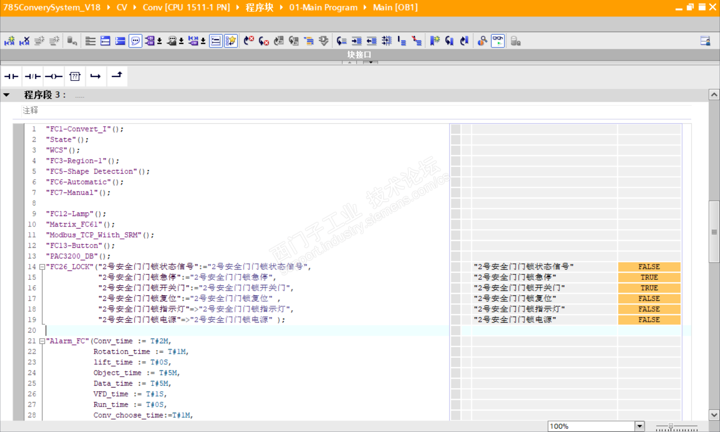Click TRUE value for 2号安全门门锁急停

(x=649, y=277)
